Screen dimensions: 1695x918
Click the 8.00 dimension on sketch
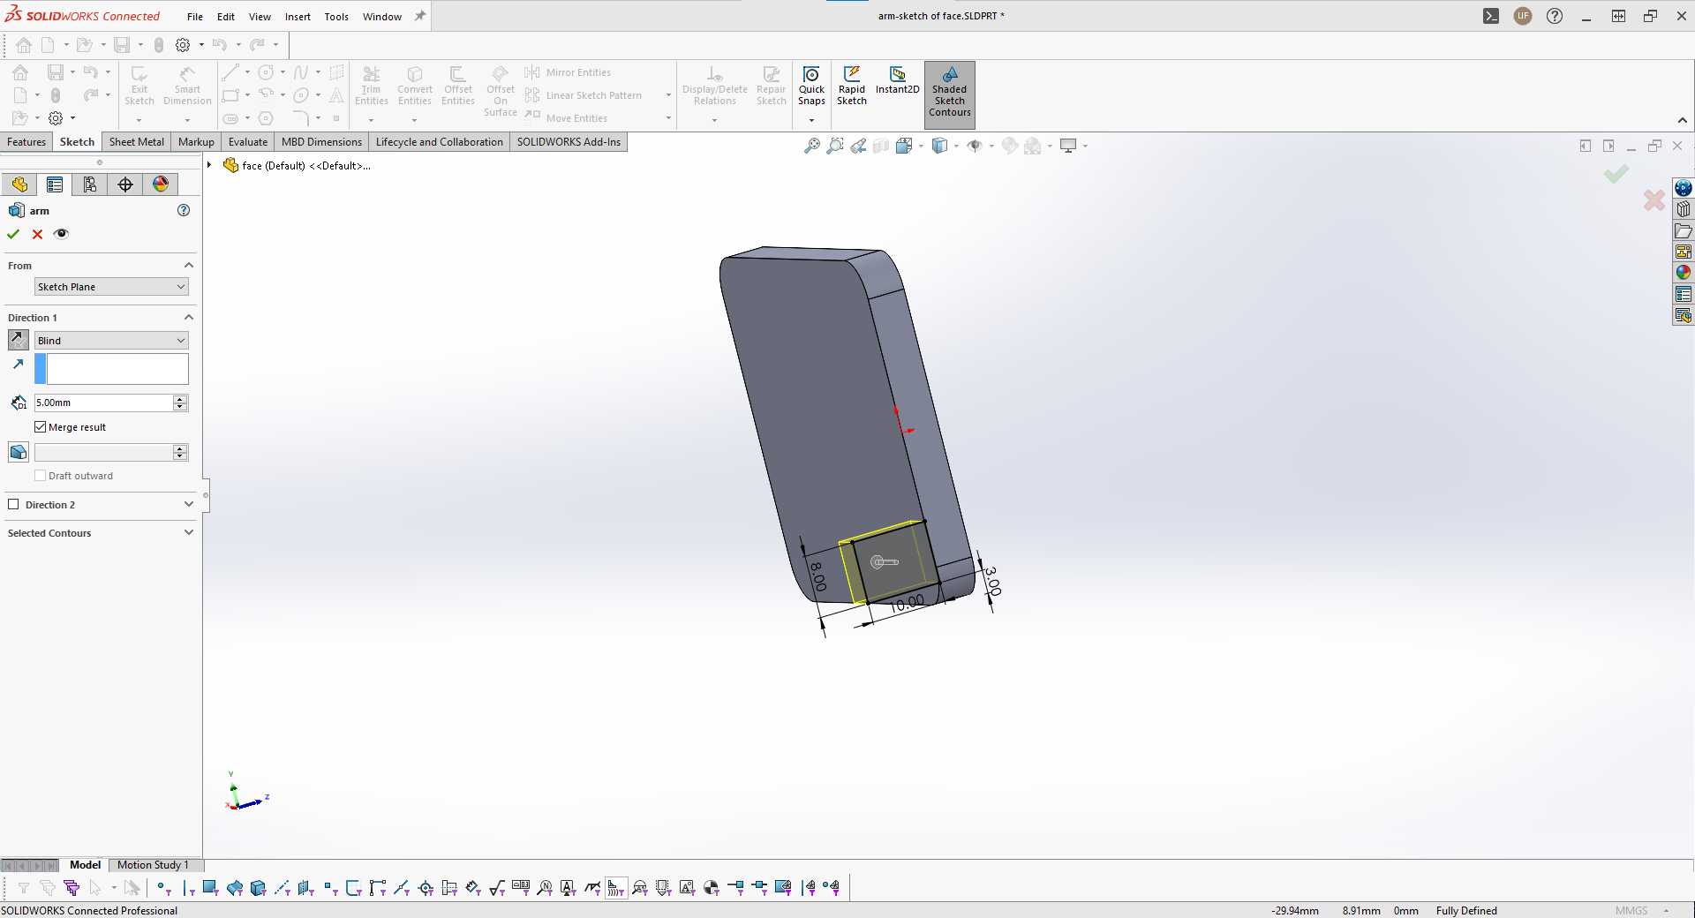[817, 576]
